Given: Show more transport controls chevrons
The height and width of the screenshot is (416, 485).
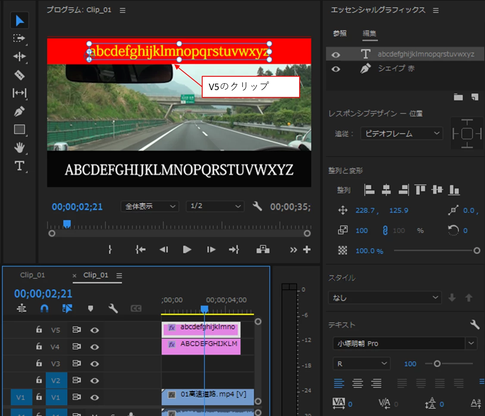Looking at the screenshot, I should tap(293, 250).
